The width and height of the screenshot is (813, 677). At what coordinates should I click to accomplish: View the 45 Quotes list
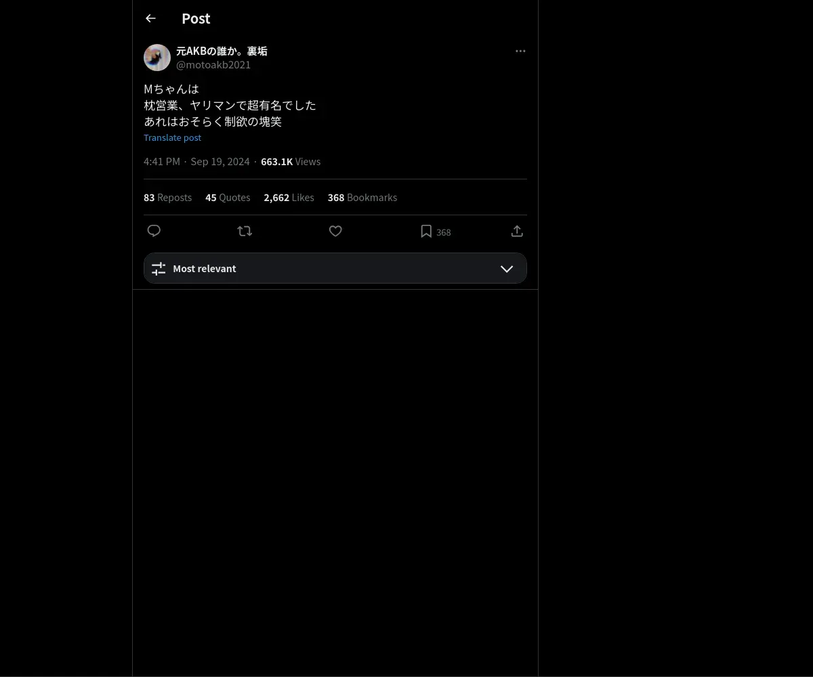[228, 198]
